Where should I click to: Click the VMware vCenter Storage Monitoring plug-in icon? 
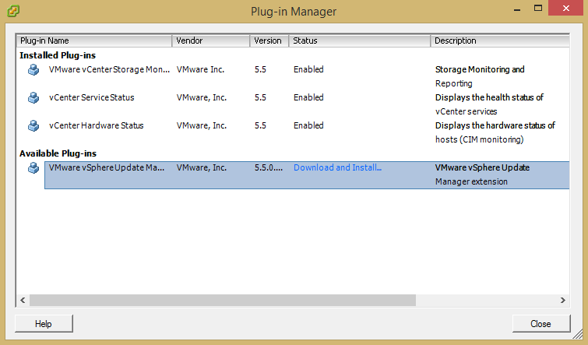(33, 70)
